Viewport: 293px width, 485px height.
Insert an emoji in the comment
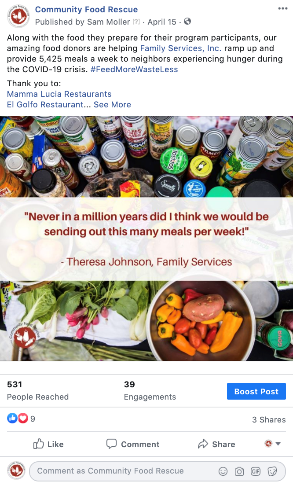click(x=223, y=471)
